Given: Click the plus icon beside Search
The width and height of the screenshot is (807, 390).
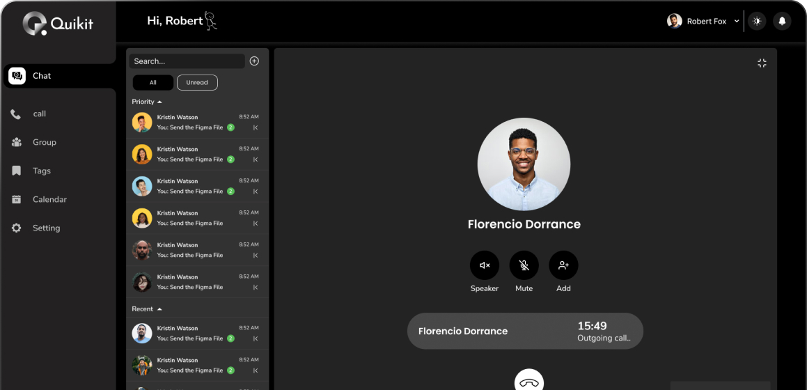Looking at the screenshot, I should 254,61.
